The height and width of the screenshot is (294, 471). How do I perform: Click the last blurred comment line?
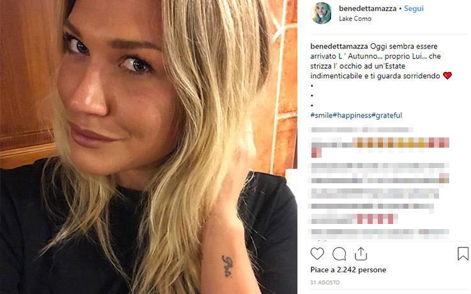tap(380, 234)
